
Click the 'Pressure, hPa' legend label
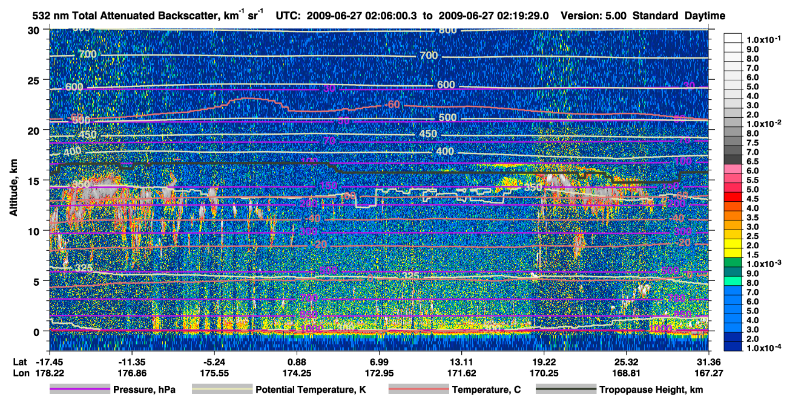coord(144,390)
